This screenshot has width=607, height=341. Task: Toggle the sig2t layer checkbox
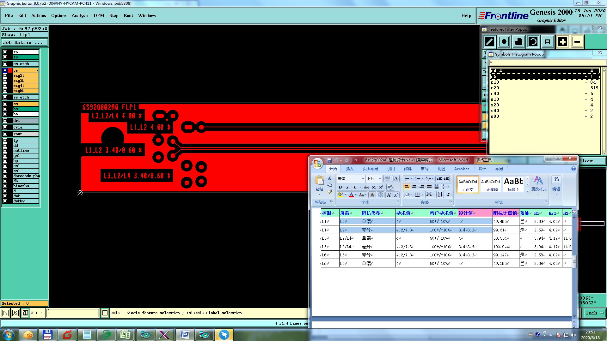point(5,75)
